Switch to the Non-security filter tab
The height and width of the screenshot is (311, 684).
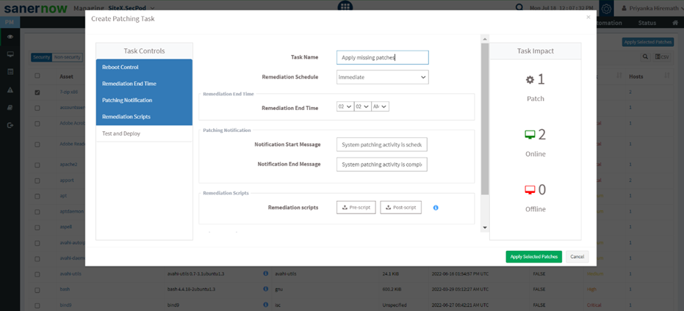(x=67, y=57)
